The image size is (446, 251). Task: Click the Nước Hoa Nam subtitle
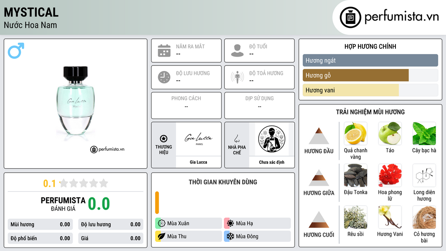coord(30,25)
